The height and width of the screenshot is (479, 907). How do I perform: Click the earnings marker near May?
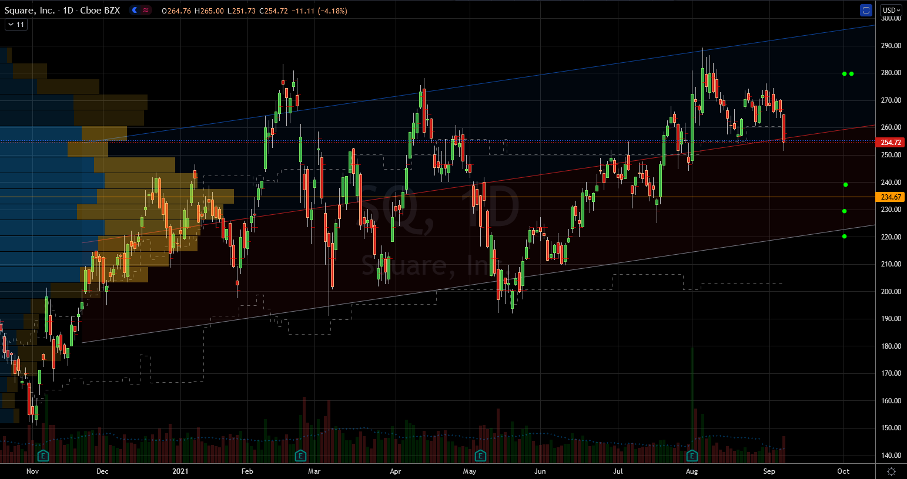480,456
